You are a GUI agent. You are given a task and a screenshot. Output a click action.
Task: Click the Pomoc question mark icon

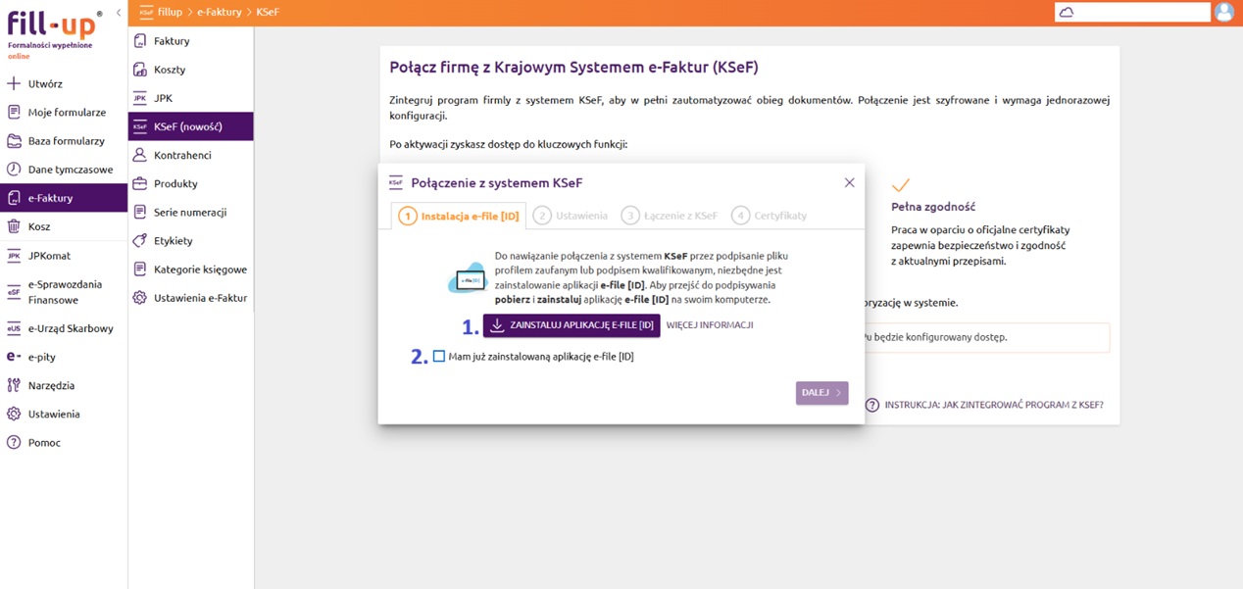tap(14, 443)
